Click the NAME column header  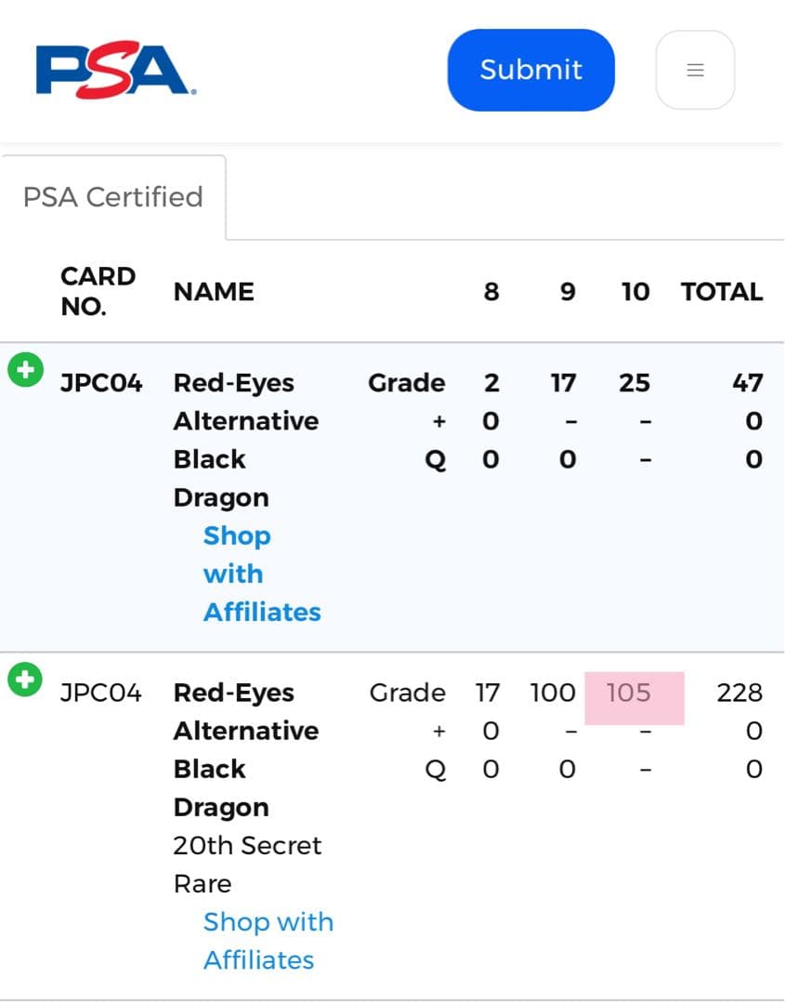coord(214,292)
